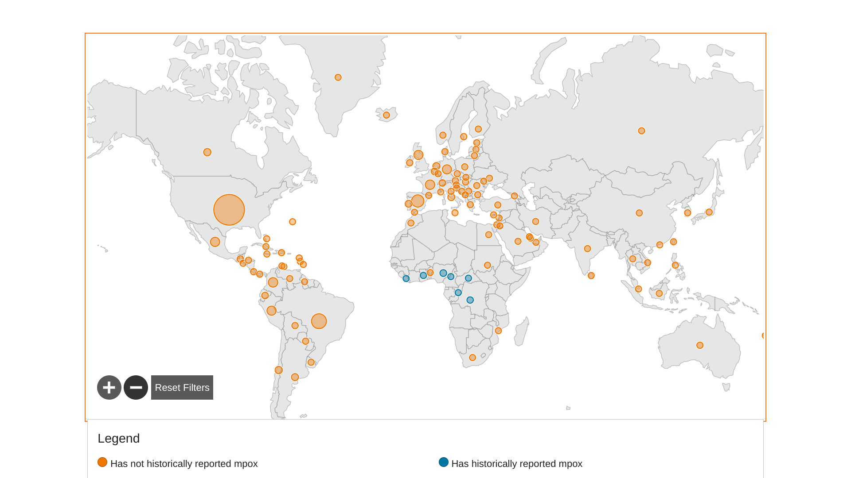Click the blue legend swatch
Viewport: 851px width, 478px height.
tap(444, 463)
